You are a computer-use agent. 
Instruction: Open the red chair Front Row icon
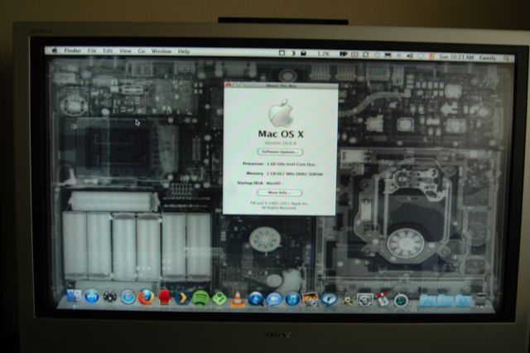pyautogui.click(x=164, y=297)
